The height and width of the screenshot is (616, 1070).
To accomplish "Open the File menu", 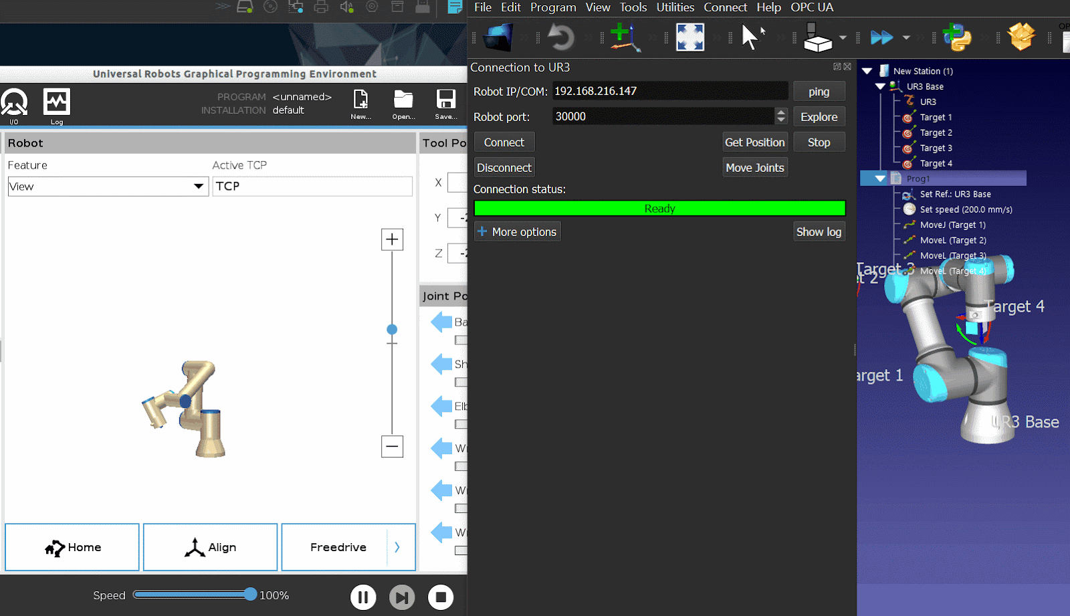I will tap(483, 7).
